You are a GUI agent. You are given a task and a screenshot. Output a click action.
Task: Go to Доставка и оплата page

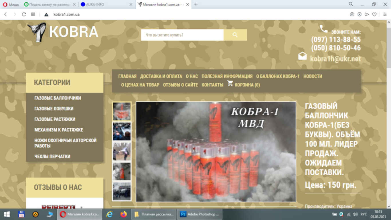pos(161,76)
